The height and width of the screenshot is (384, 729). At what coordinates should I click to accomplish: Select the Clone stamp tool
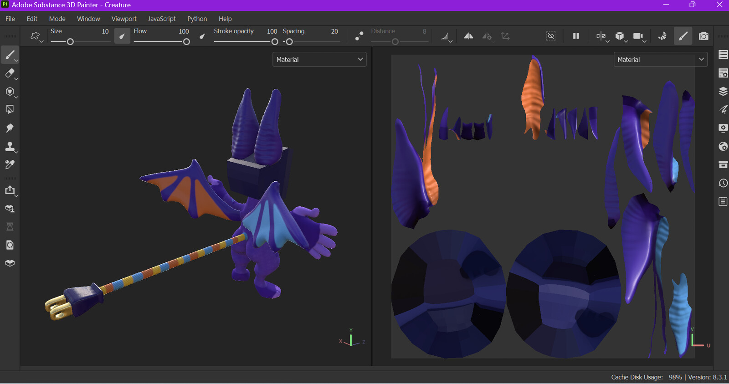point(10,146)
